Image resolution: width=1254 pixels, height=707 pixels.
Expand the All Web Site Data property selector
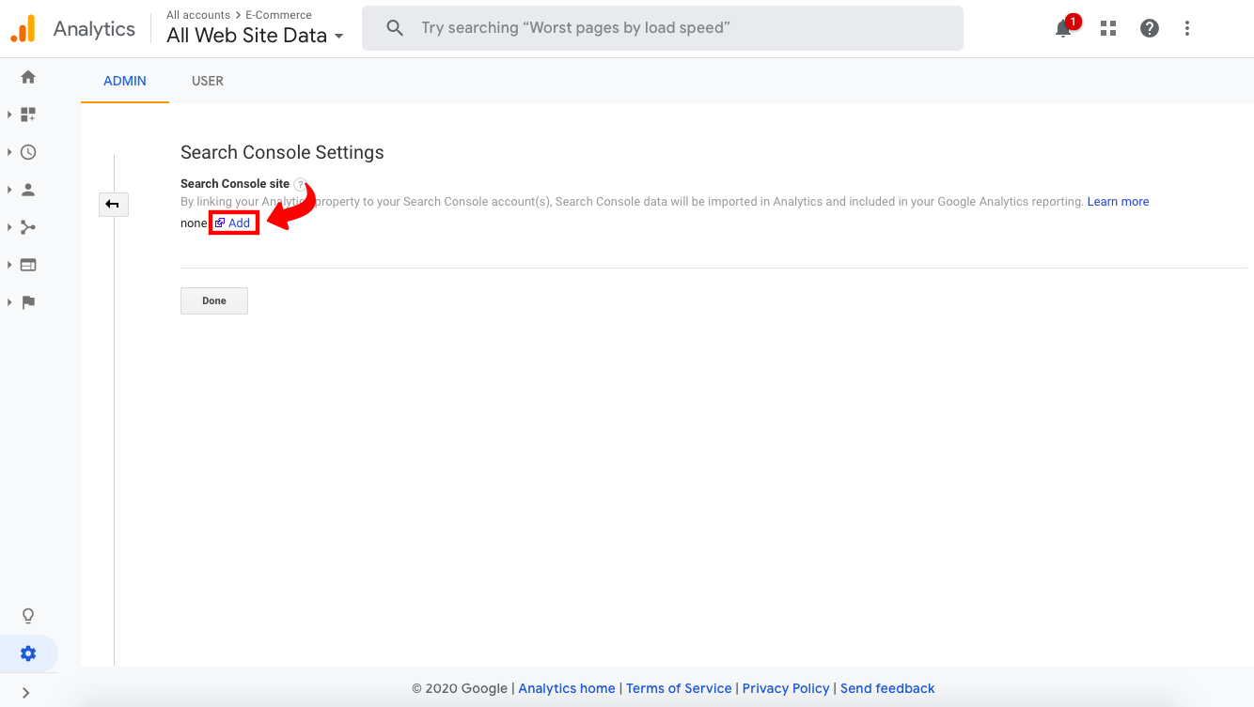(x=254, y=35)
